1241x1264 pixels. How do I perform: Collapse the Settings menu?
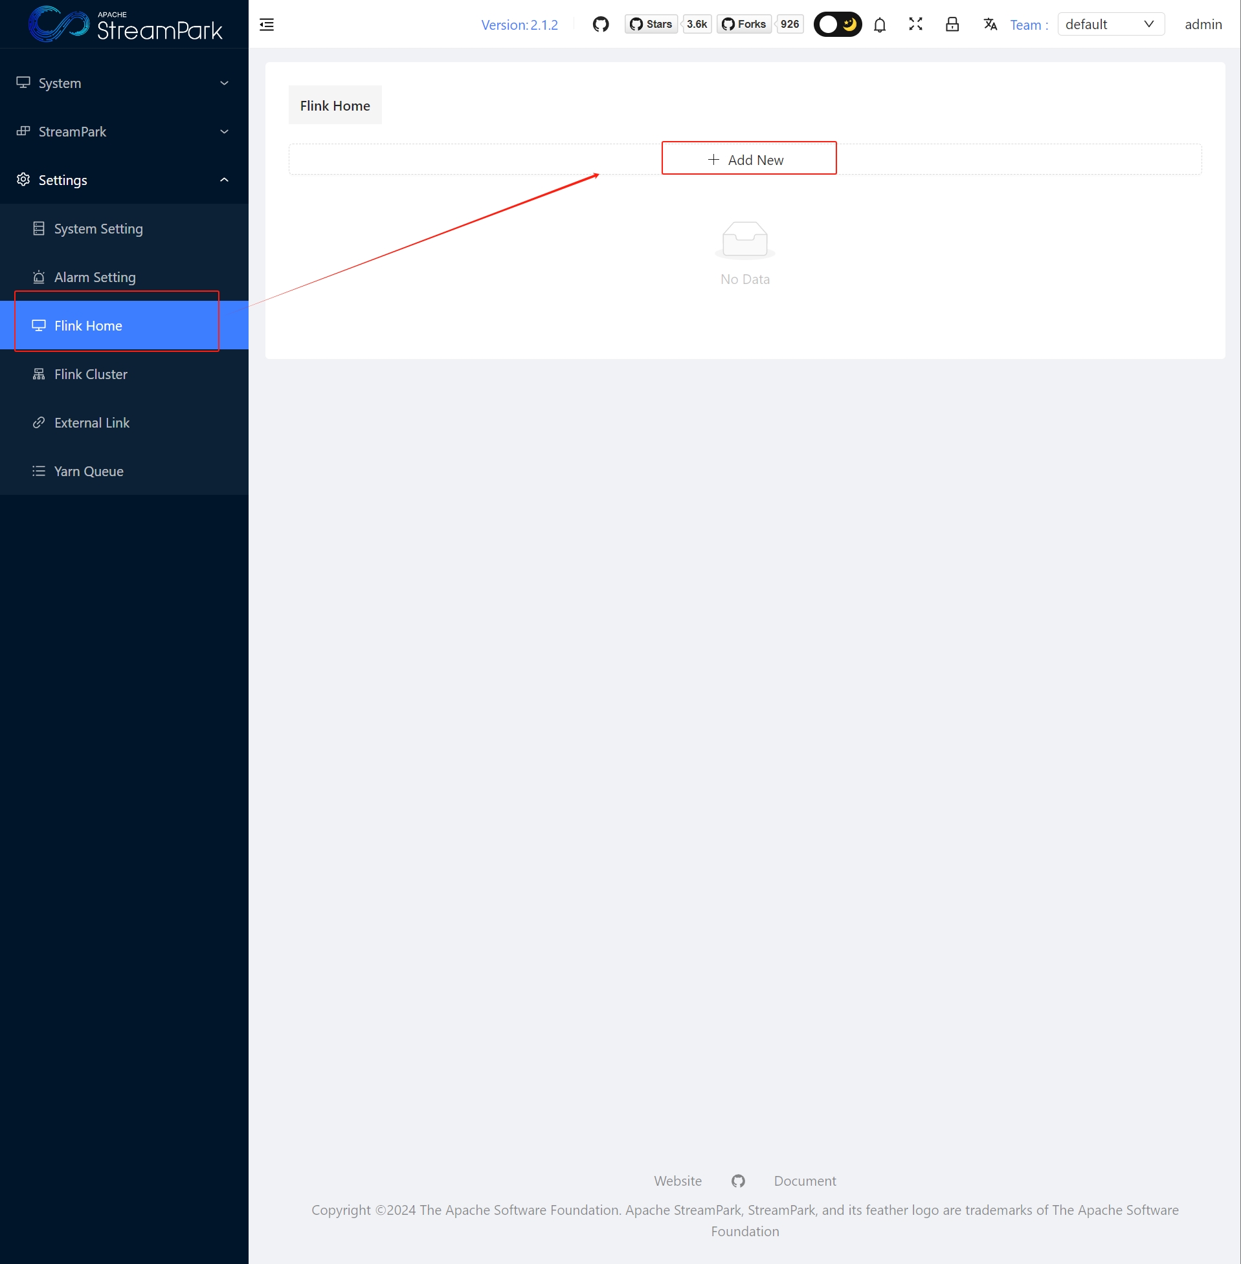[x=124, y=180]
